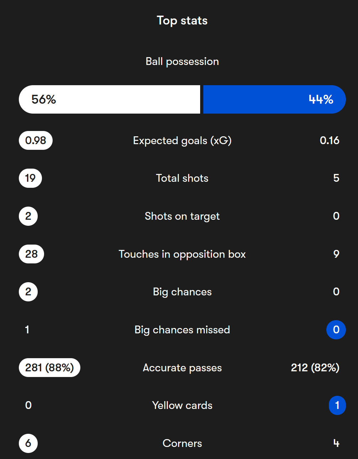Viewport: 358px width, 459px height.
Task: Select the Ball possession label
Action: point(182,61)
